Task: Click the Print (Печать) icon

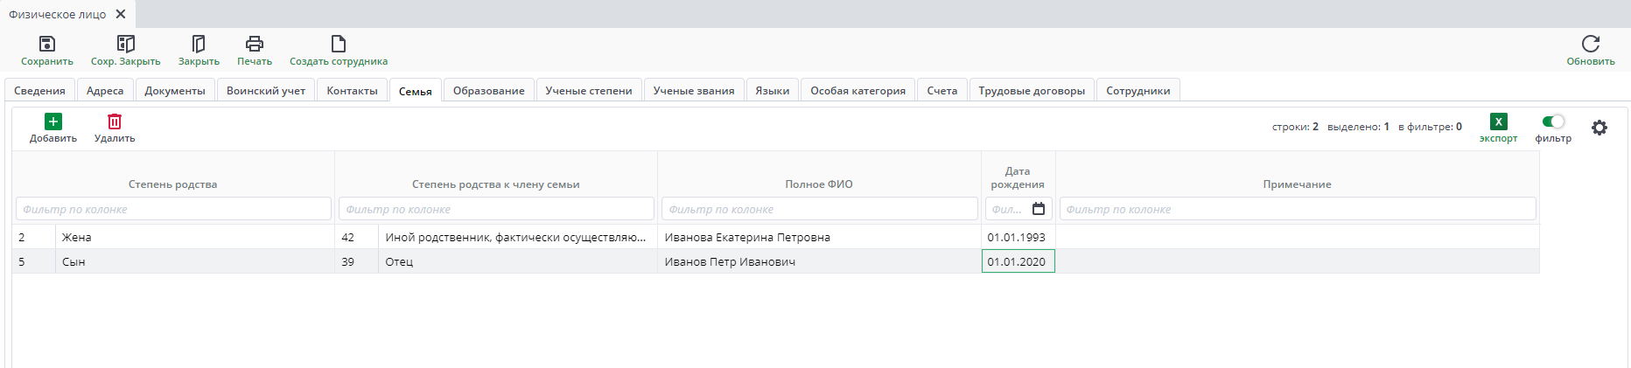Action: pos(255,44)
